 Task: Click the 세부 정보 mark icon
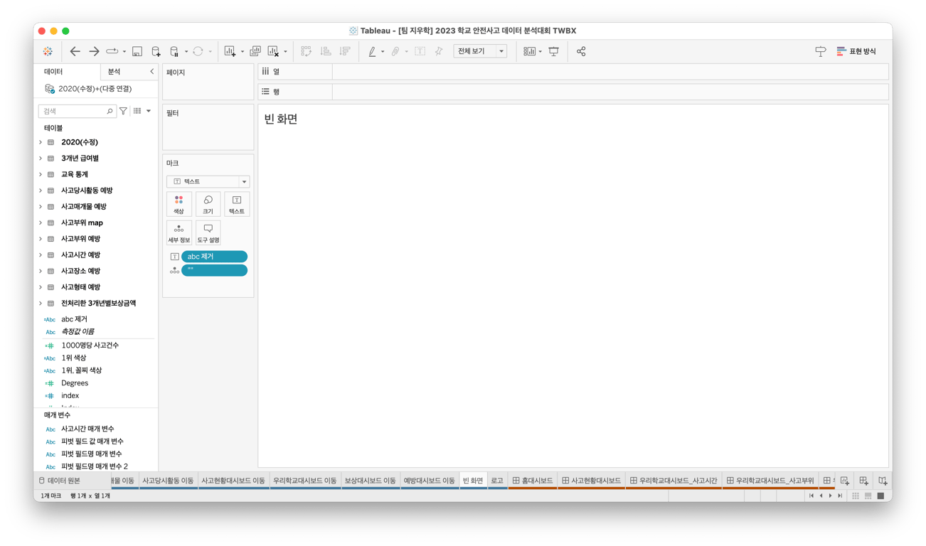(x=179, y=232)
